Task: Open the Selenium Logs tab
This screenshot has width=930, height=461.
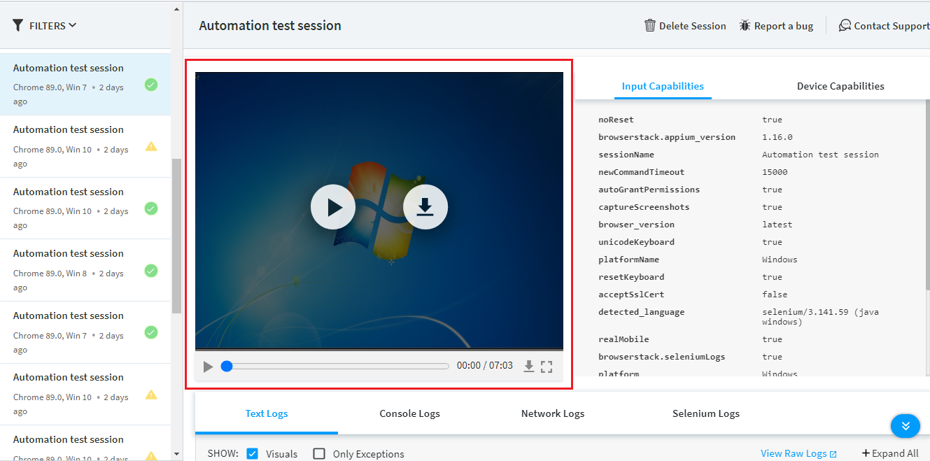Action: 706,413
